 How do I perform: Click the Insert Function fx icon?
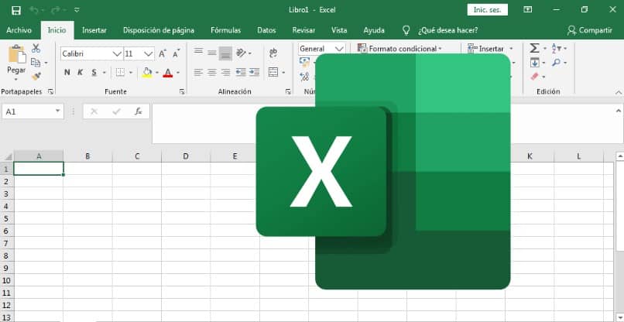[138, 111]
